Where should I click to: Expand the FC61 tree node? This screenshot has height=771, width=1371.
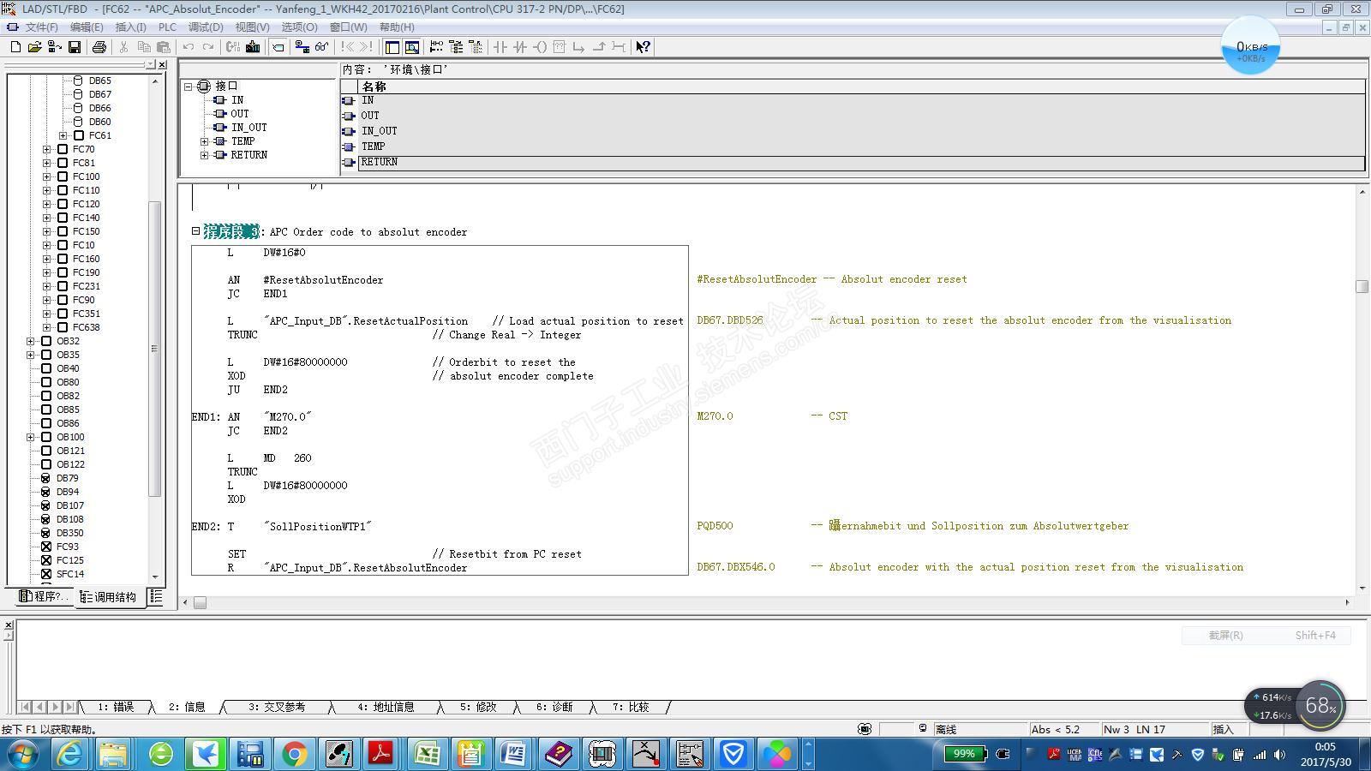click(63, 135)
